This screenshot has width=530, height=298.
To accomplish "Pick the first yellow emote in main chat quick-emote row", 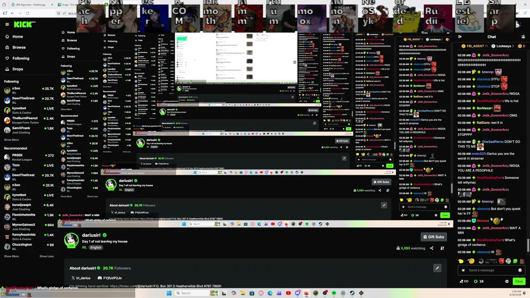I will pos(461,261).
